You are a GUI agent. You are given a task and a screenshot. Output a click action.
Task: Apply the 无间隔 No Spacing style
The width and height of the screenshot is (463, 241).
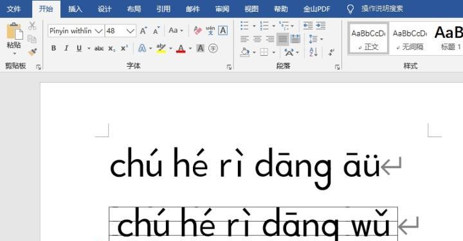coord(410,38)
